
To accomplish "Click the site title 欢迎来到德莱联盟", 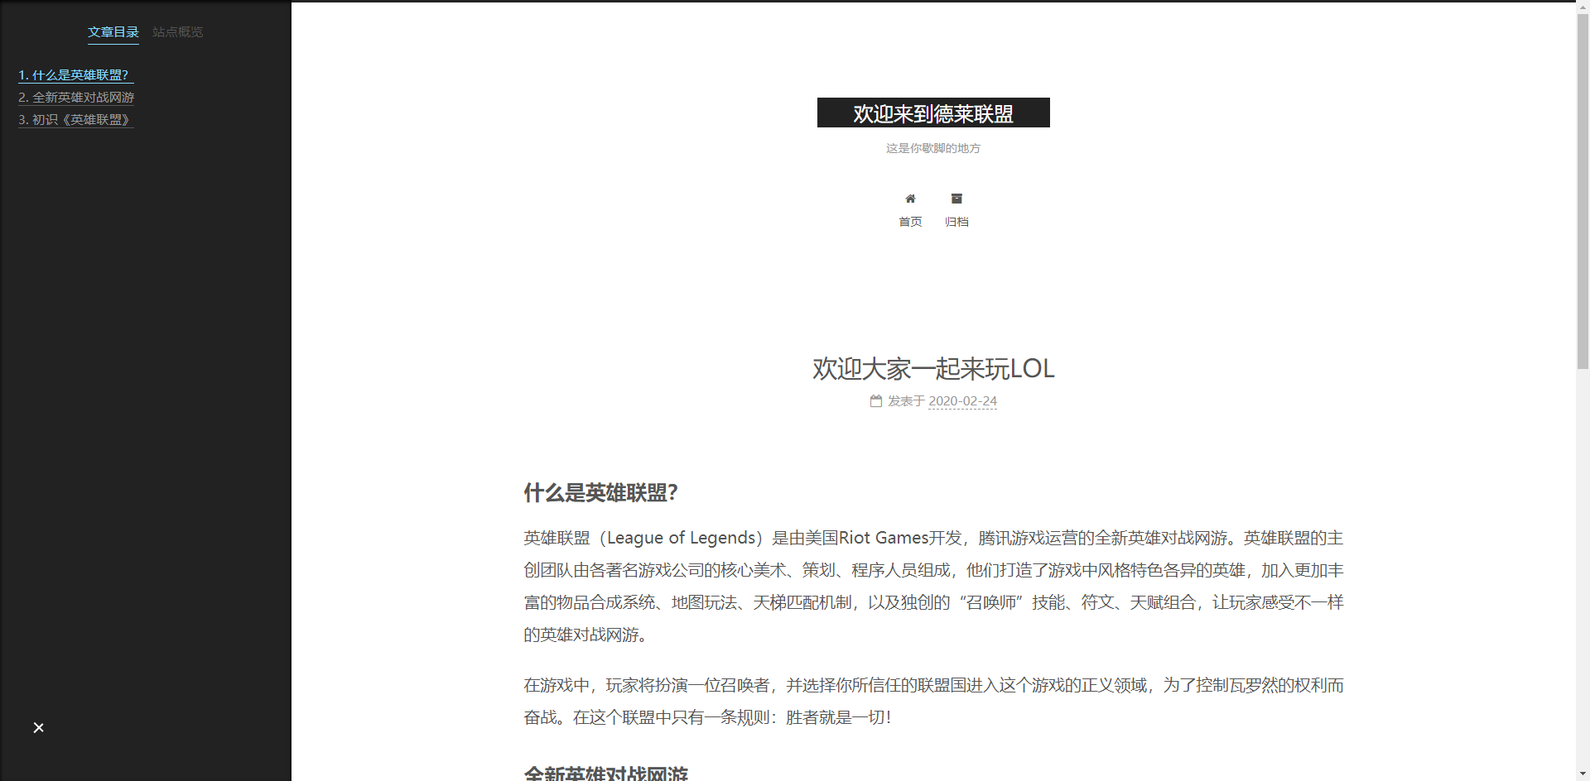I will tap(933, 113).
